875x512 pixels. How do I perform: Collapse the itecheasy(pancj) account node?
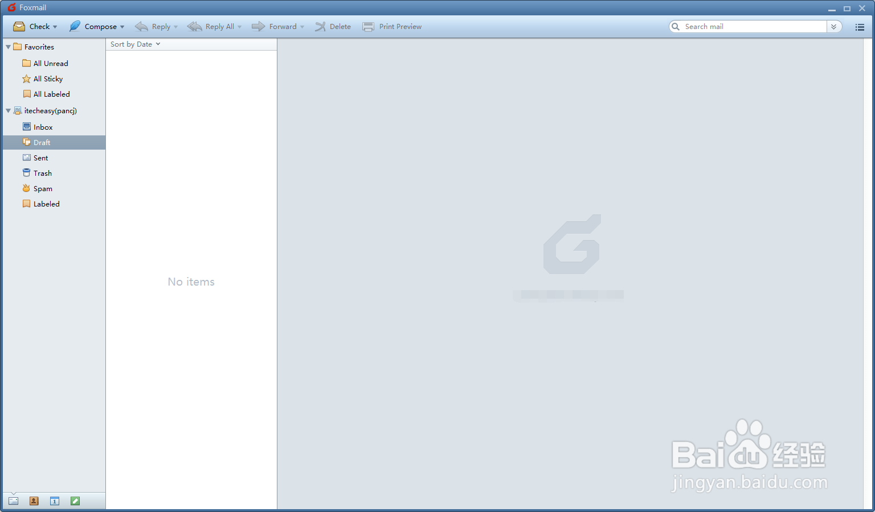coord(8,111)
